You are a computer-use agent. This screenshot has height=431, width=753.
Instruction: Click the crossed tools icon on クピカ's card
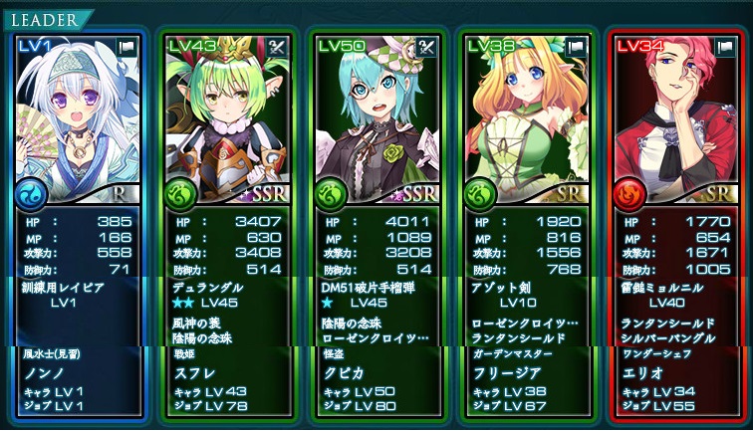426,48
